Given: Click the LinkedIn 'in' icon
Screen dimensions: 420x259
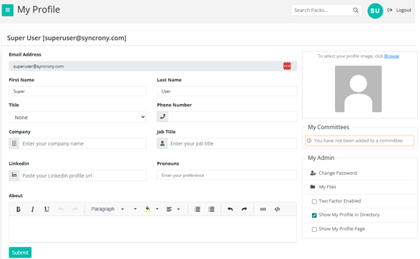Looking at the screenshot, I should tap(14, 175).
